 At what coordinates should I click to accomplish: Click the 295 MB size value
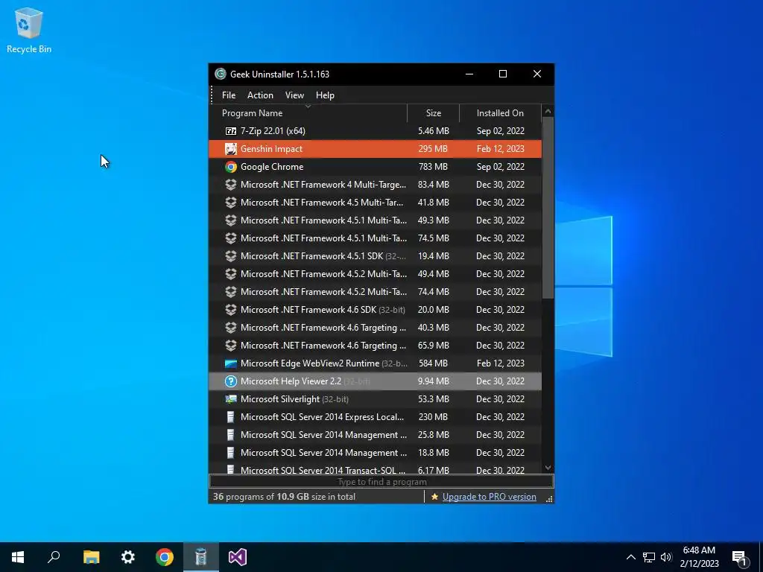pos(433,149)
